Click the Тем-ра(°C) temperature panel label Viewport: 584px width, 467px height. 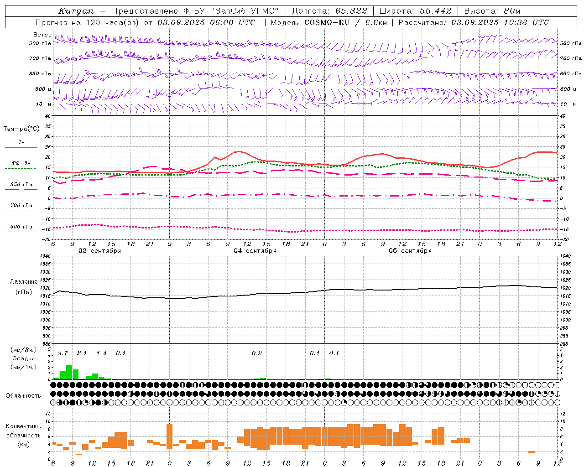click(x=21, y=129)
